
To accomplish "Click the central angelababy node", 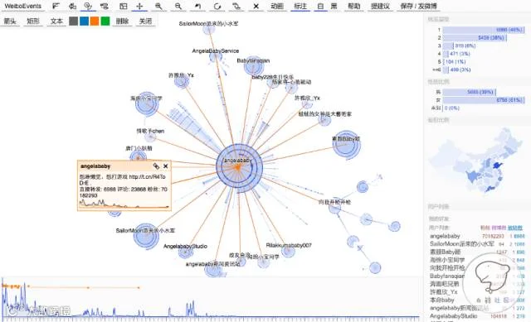I will pyautogui.click(x=239, y=167).
